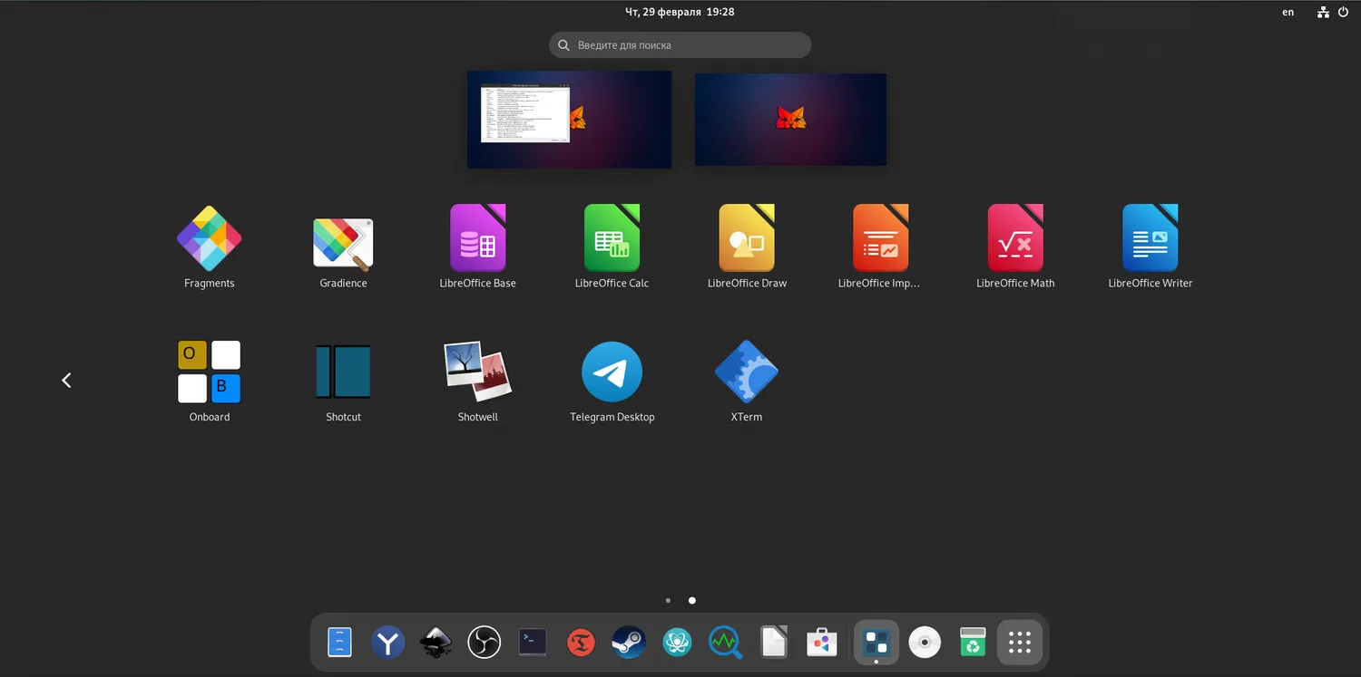Open Inkscape from the dock
This screenshot has width=1361, height=677.
click(x=436, y=643)
